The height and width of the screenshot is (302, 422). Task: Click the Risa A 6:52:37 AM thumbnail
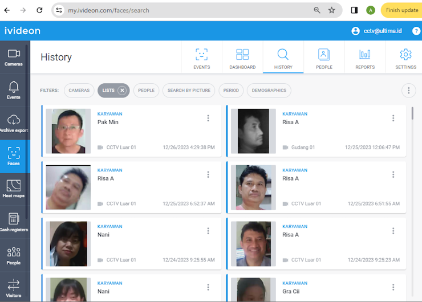68,187
